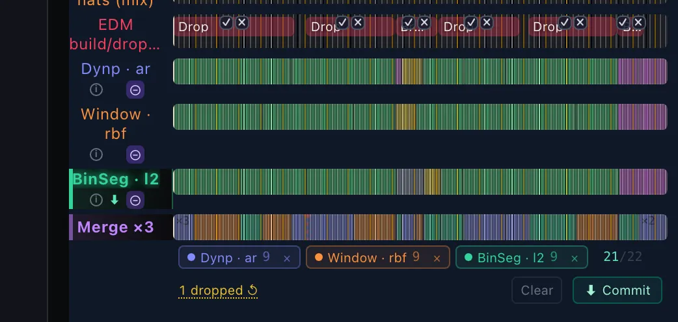This screenshot has height=322, width=678.
Task: Click the green down-arrow on BinSeg · l2
Action: (x=115, y=200)
